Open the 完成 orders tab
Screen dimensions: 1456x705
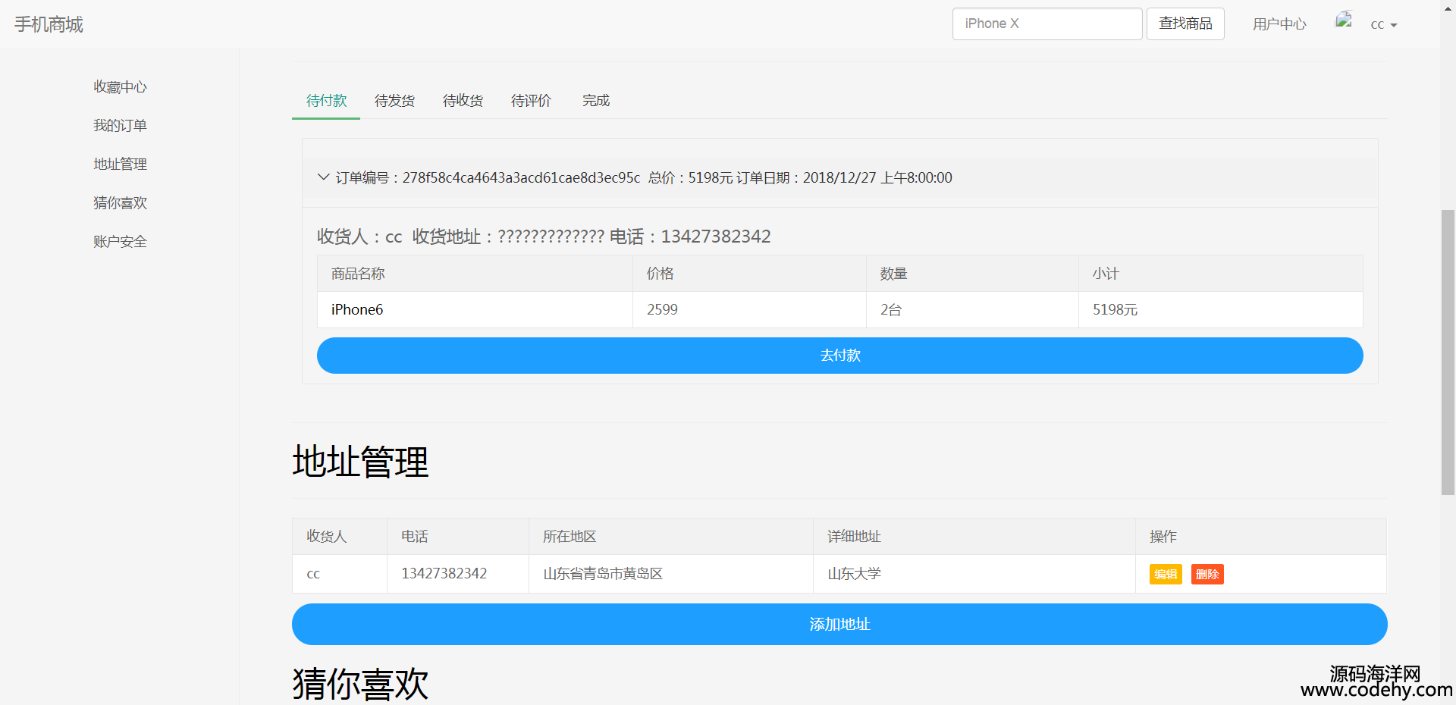coord(595,101)
